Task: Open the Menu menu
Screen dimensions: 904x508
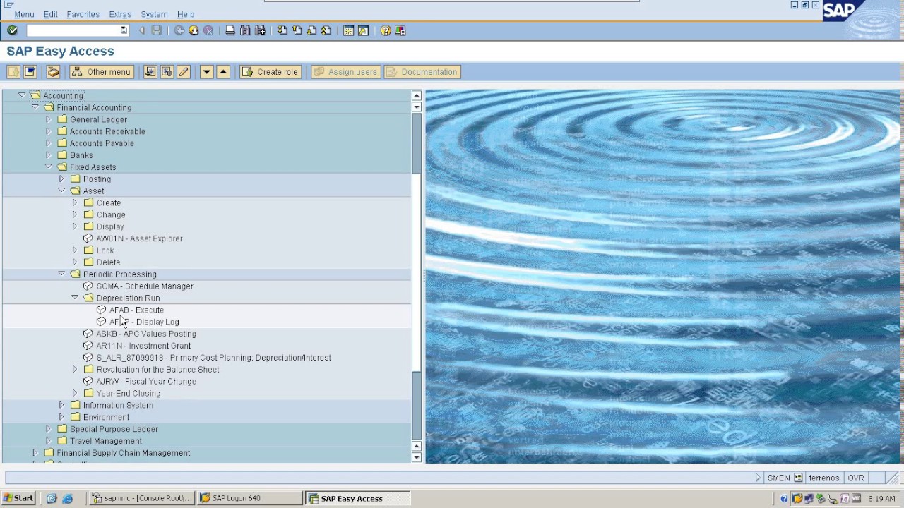Action: [x=24, y=14]
